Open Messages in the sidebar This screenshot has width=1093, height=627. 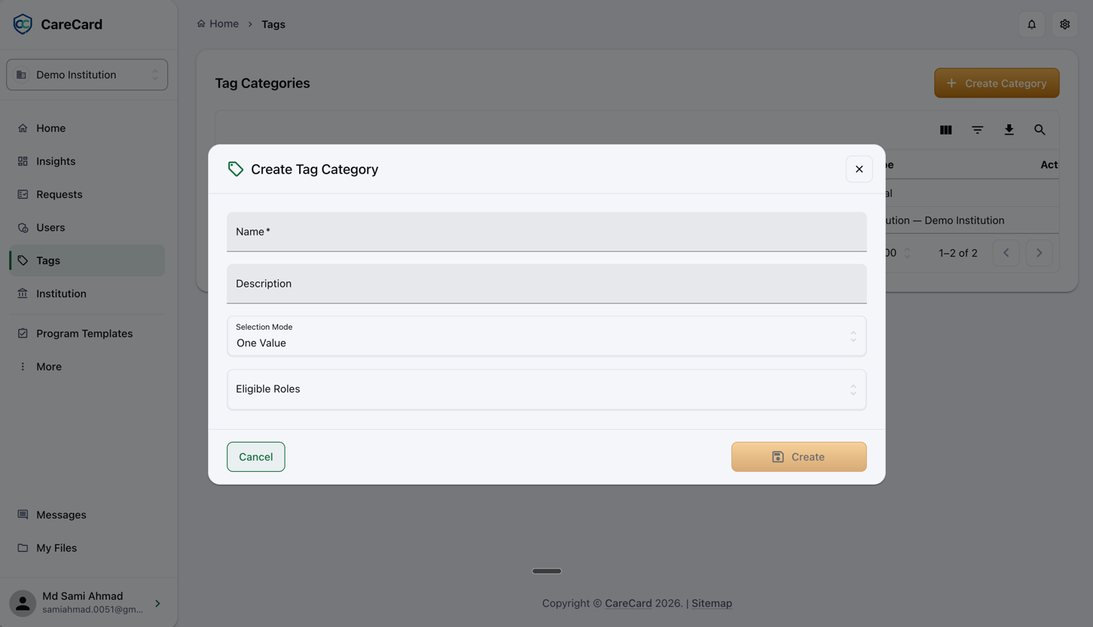tap(87, 515)
